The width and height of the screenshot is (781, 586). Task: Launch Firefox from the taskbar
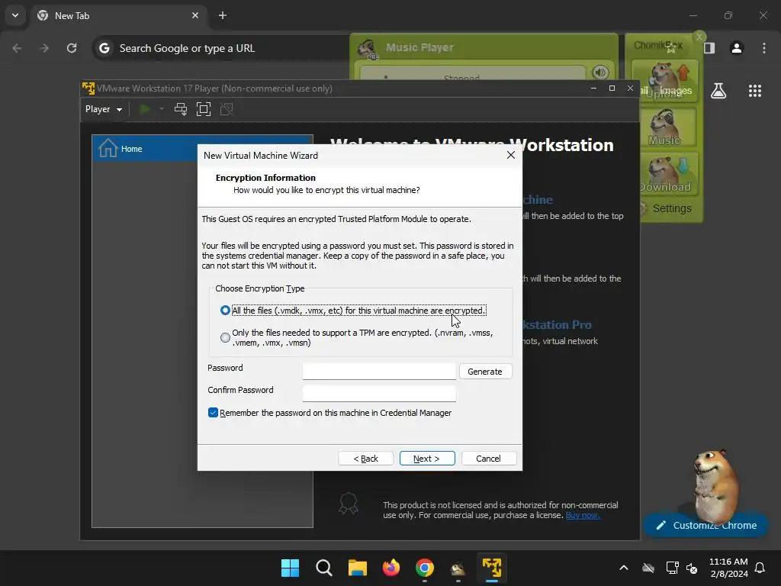pos(391,568)
